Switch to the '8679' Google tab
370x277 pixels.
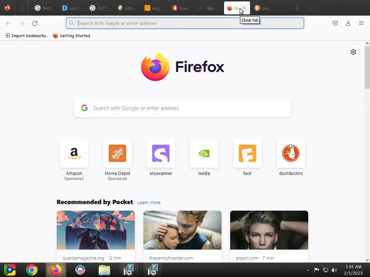coord(98,8)
